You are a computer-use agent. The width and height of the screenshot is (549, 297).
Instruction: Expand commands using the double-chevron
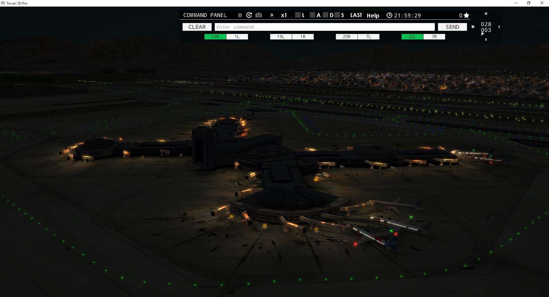[x=272, y=15]
